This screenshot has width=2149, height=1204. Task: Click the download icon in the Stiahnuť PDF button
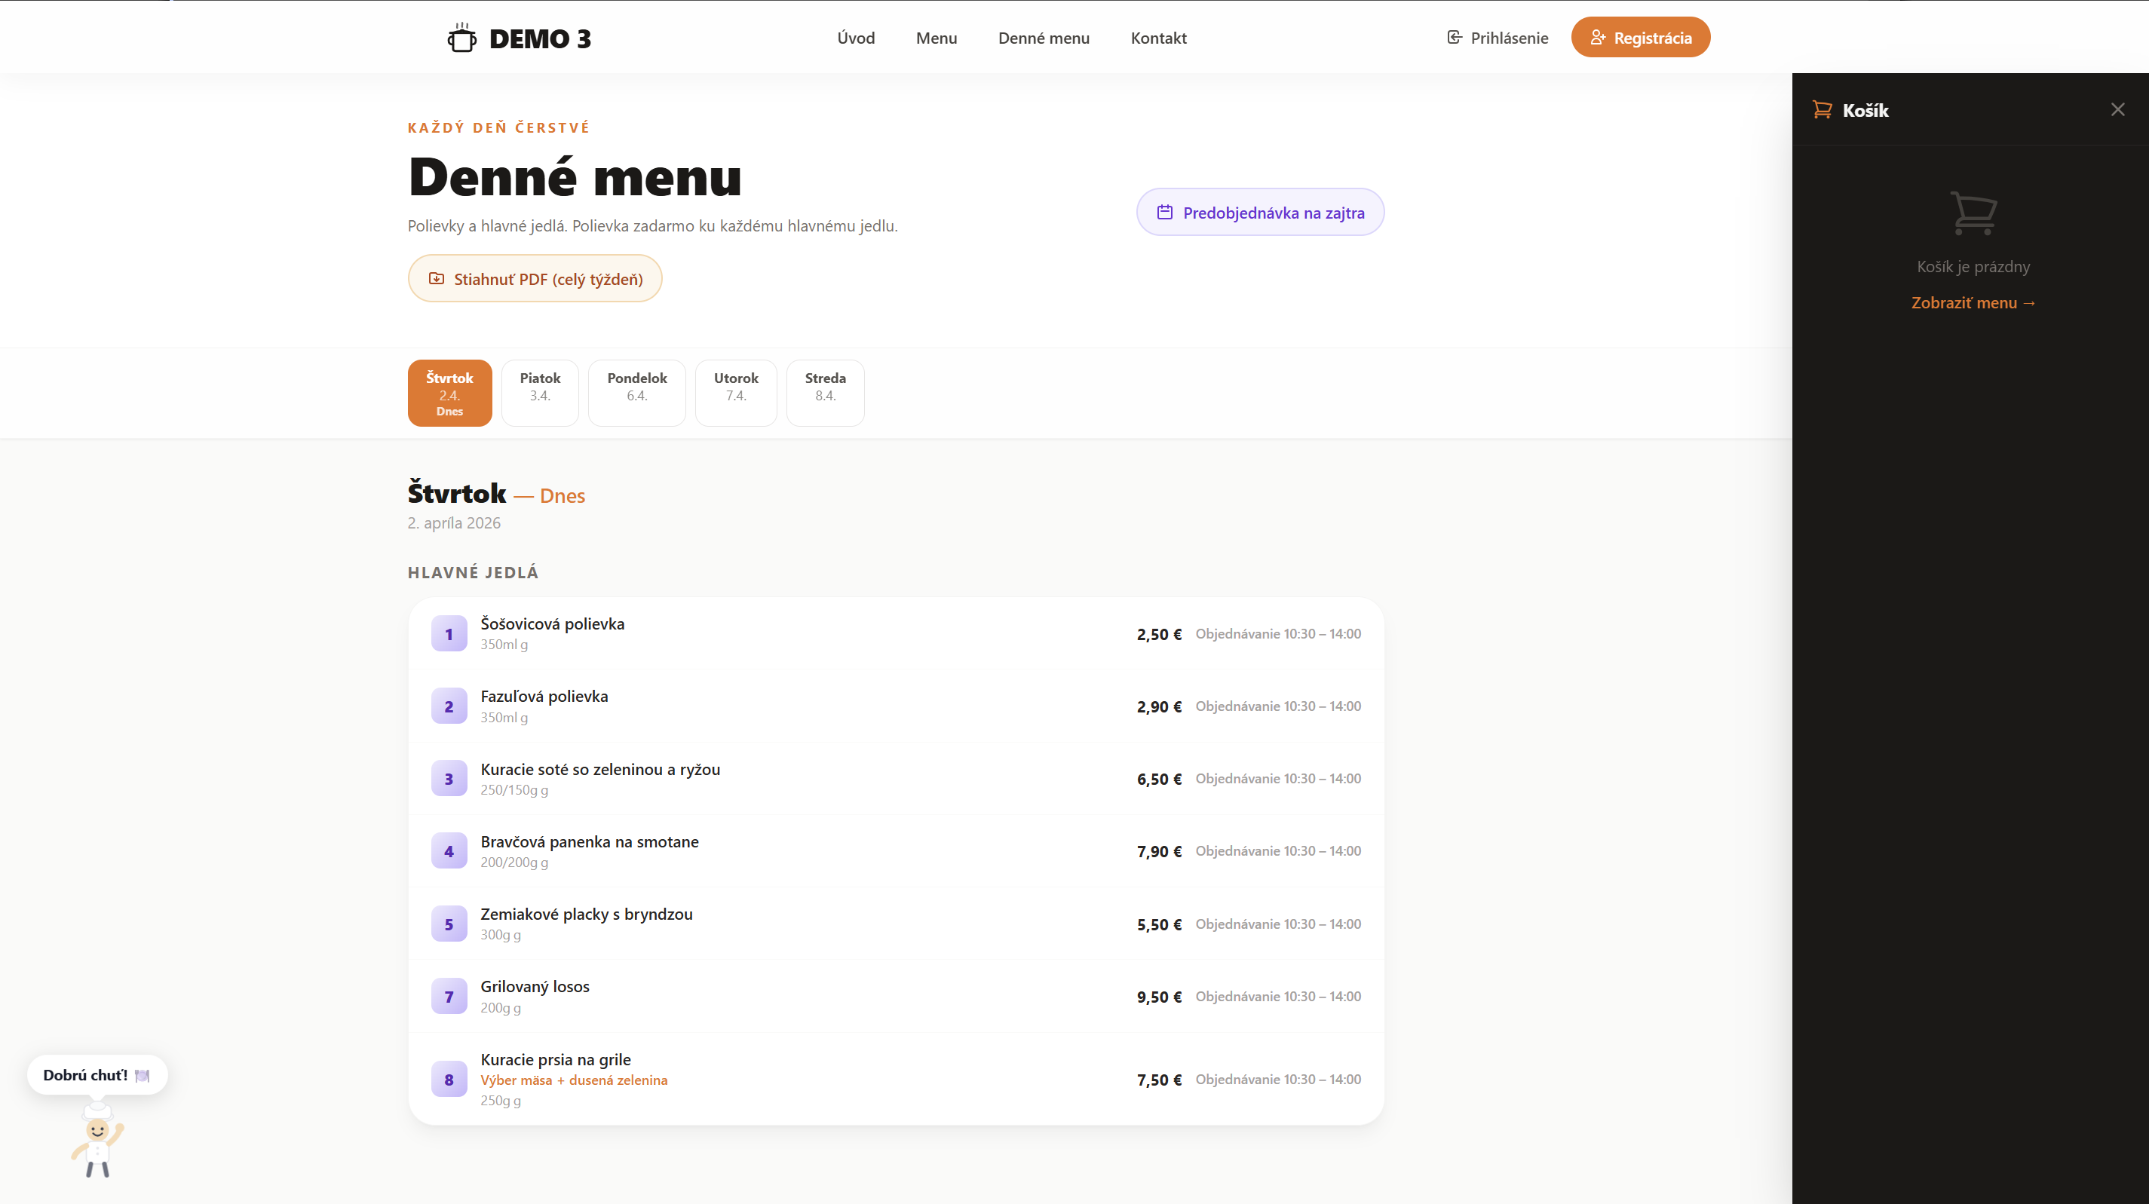pyautogui.click(x=437, y=278)
